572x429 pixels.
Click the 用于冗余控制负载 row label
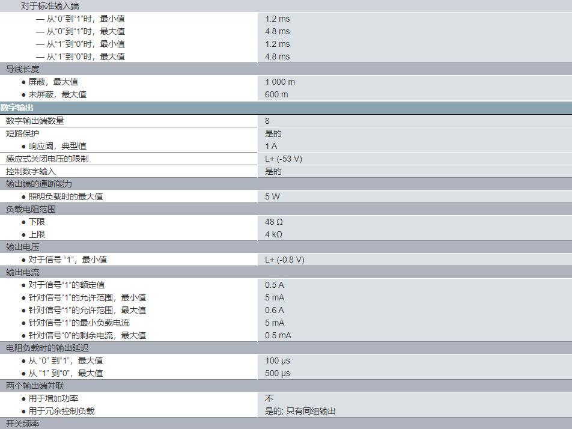pyautogui.click(x=61, y=411)
